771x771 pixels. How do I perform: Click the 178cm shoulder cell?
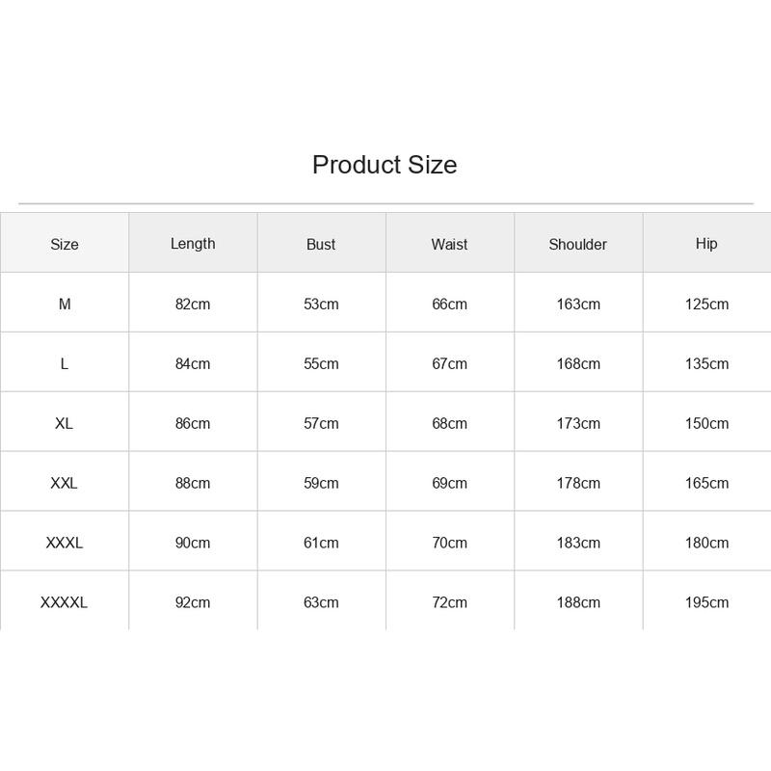578,483
